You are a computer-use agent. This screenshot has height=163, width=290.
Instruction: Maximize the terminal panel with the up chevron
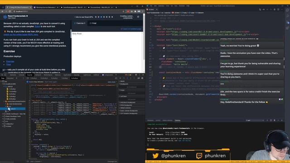pyautogui.click(x=278, y=120)
